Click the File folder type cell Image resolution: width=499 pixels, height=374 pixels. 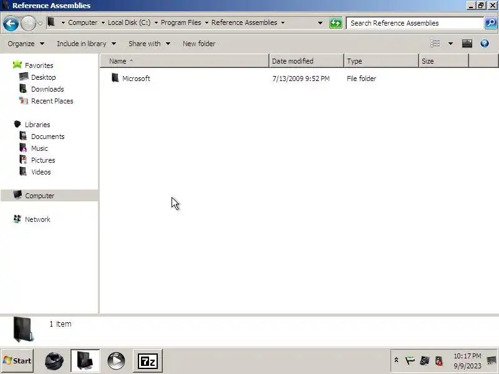point(361,79)
